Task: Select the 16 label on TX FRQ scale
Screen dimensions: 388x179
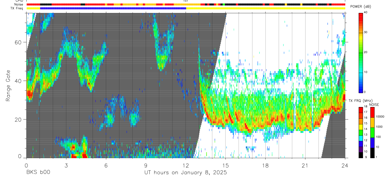Action: point(366,118)
